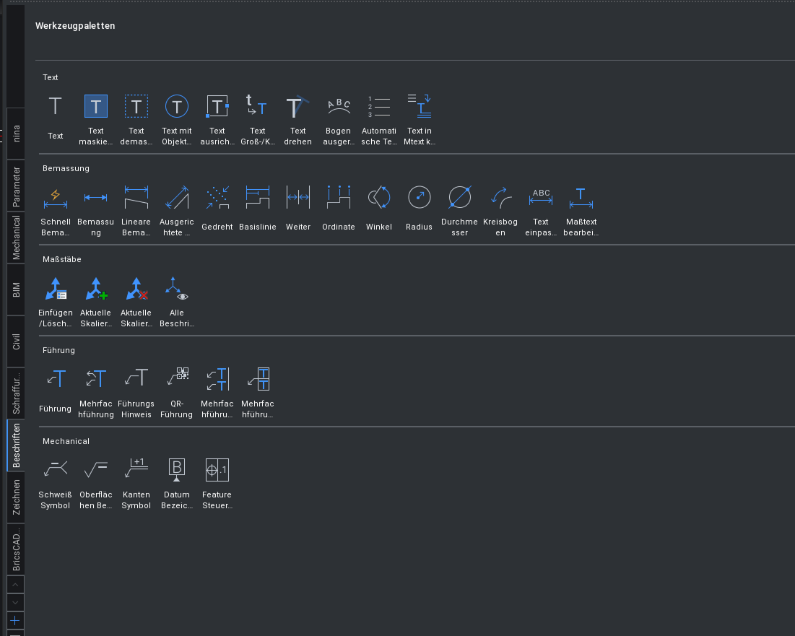Add a new palette with plus button
This screenshot has width=795, height=636.
pos(16,620)
